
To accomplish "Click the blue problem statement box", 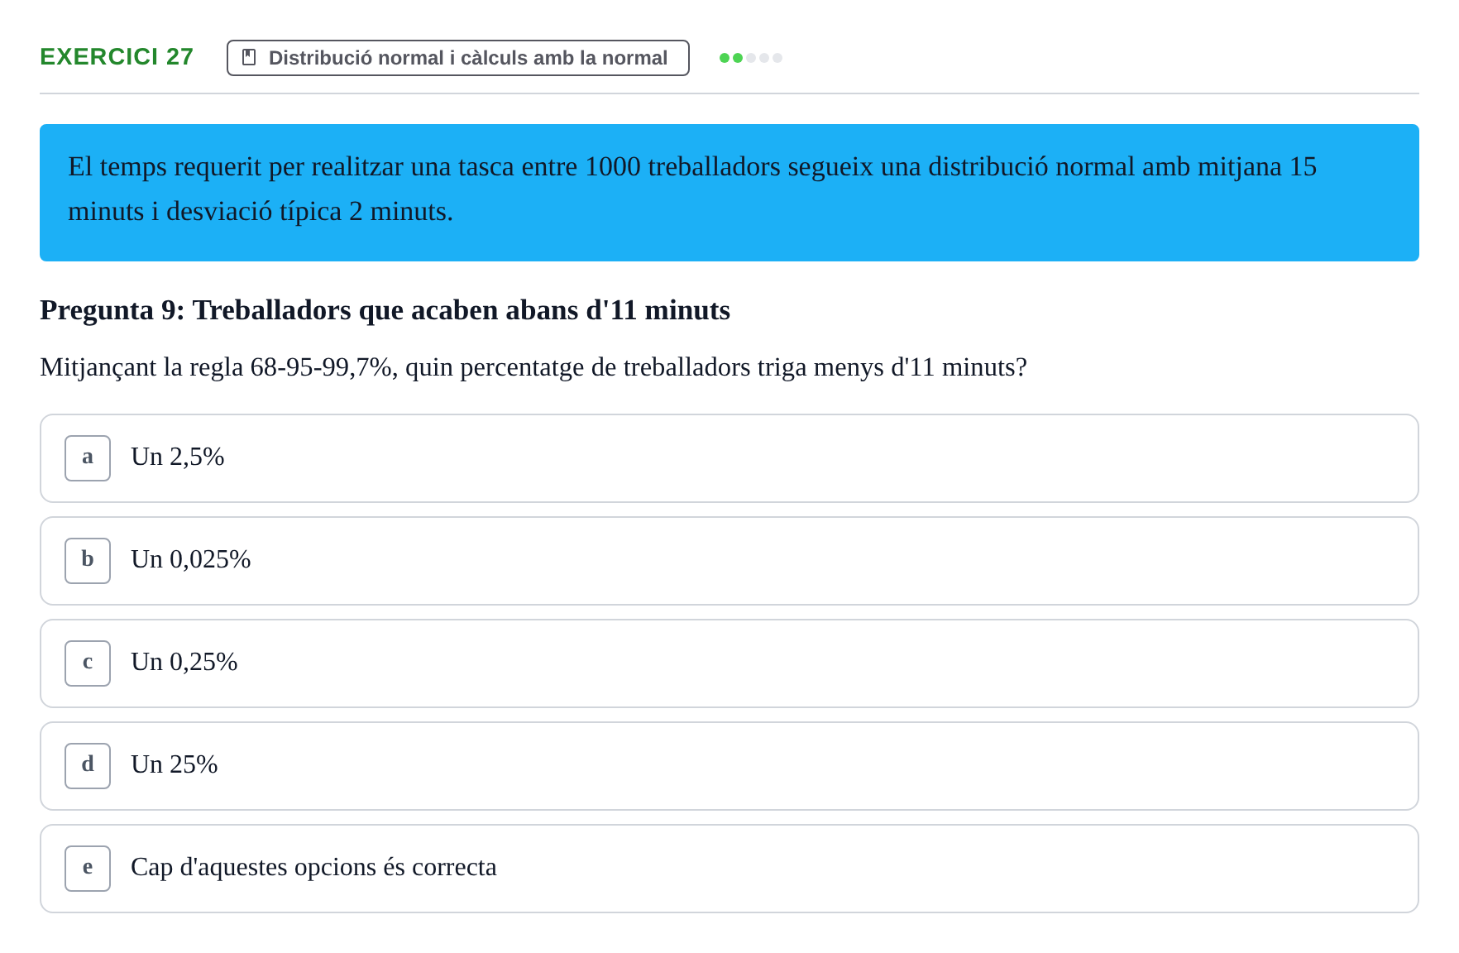I will point(729,193).
